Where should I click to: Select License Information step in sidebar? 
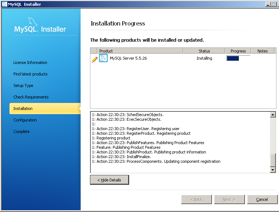(x=30, y=63)
